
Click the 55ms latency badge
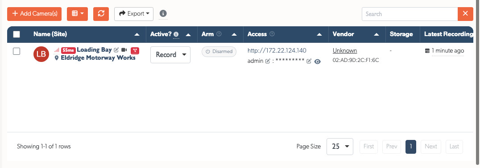click(68, 50)
